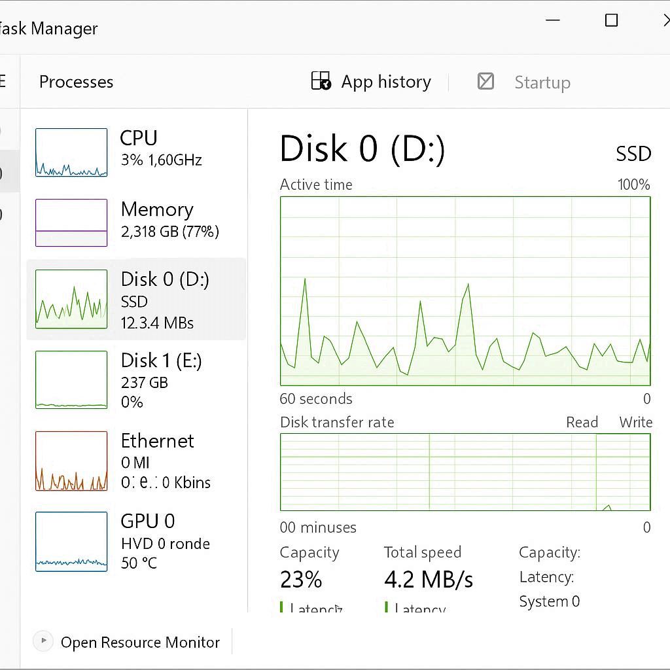Click the Open Resource Monitor arrow icon
Screen dimensions: 670x670
tap(43, 641)
